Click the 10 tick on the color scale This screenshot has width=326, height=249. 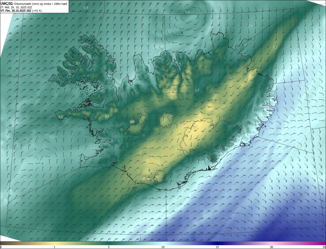(163, 247)
